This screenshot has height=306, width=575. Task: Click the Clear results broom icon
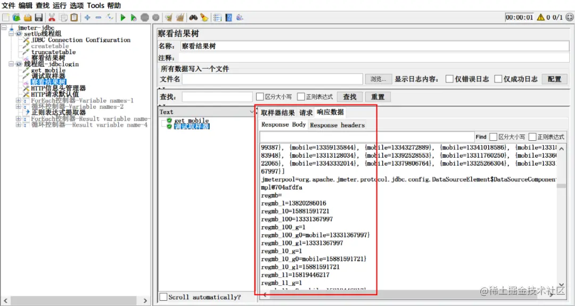[x=169, y=17]
